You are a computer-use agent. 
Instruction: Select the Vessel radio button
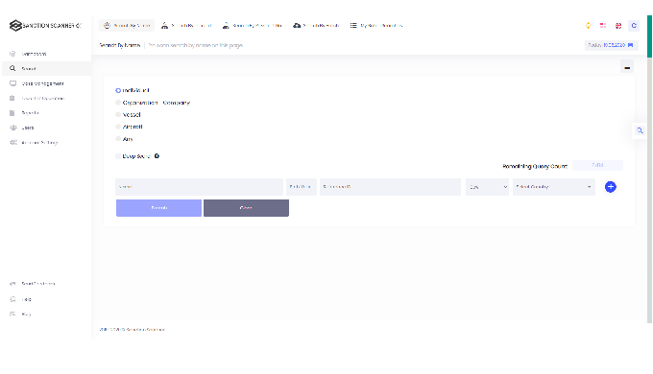tap(118, 114)
